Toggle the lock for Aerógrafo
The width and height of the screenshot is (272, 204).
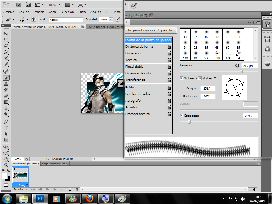169,101
